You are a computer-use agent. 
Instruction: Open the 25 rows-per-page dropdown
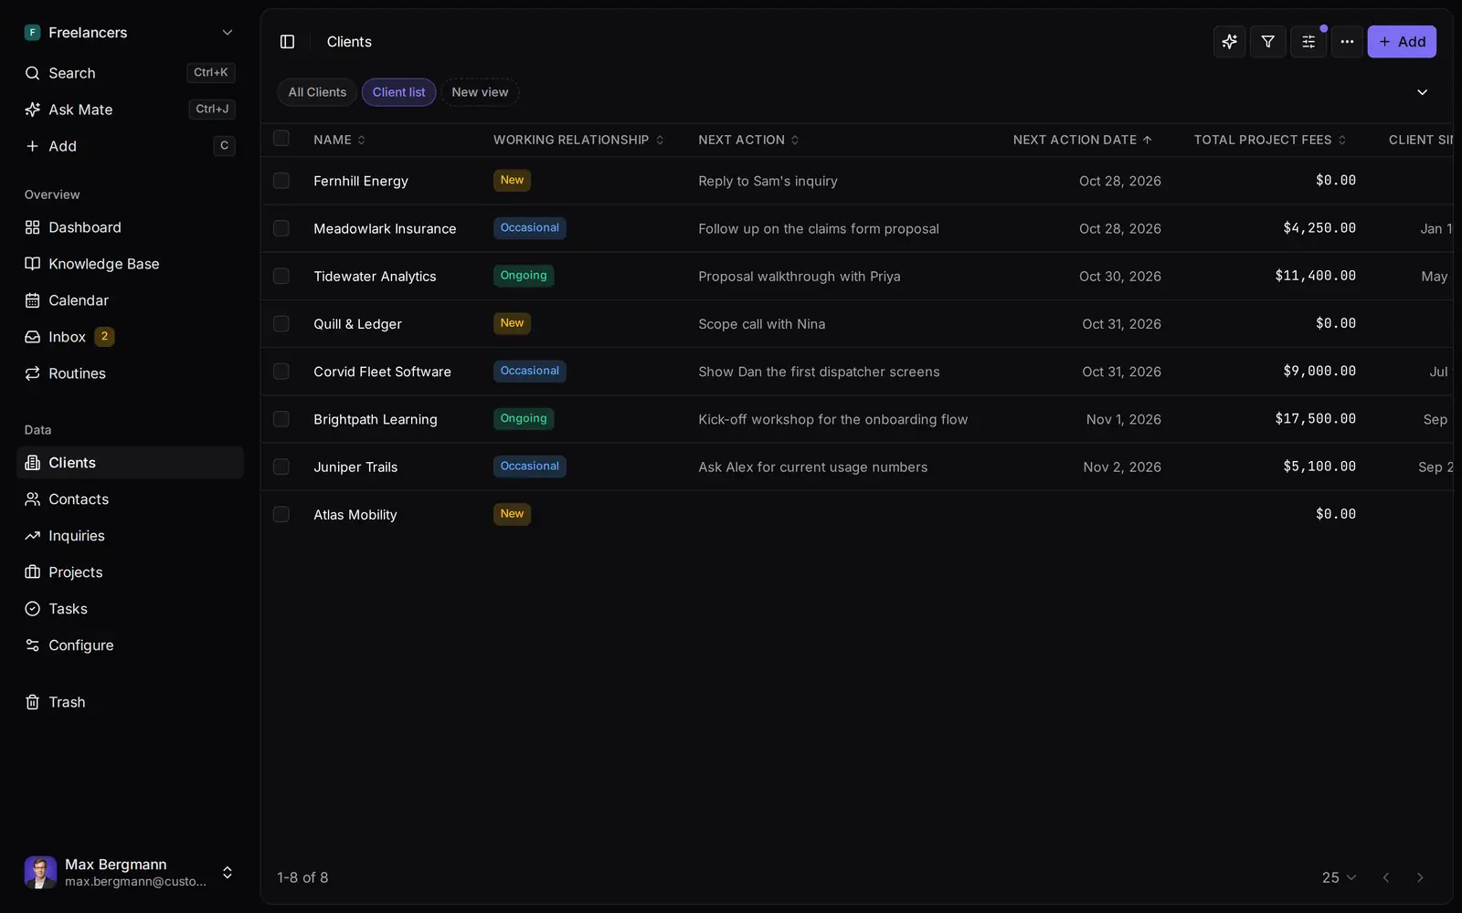(x=1339, y=877)
